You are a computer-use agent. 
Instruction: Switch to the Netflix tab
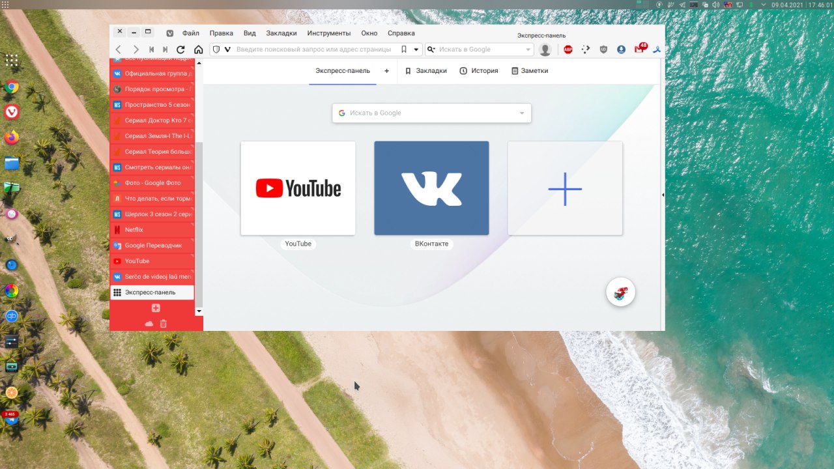click(x=152, y=230)
